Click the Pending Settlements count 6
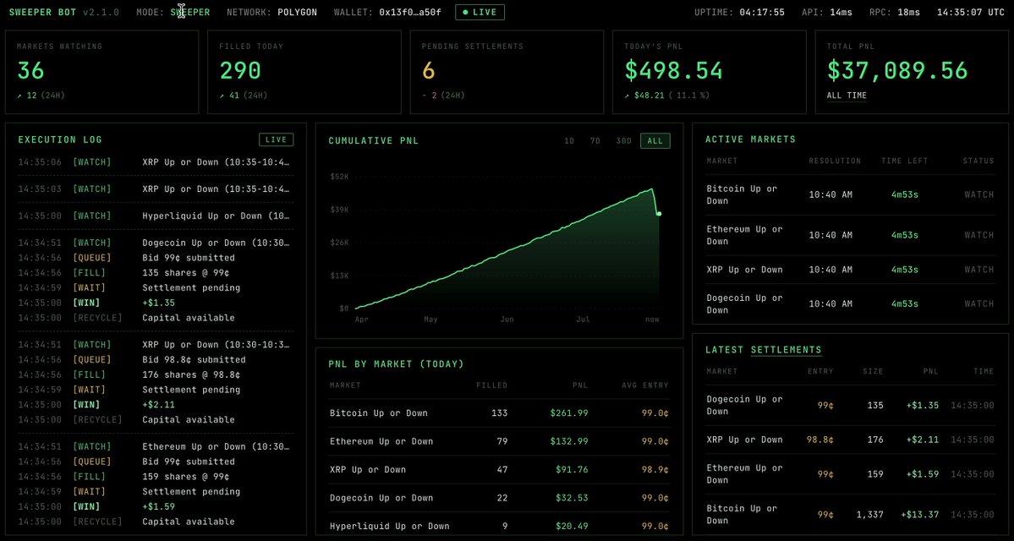This screenshot has height=541, width=1014. tap(429, 70)
